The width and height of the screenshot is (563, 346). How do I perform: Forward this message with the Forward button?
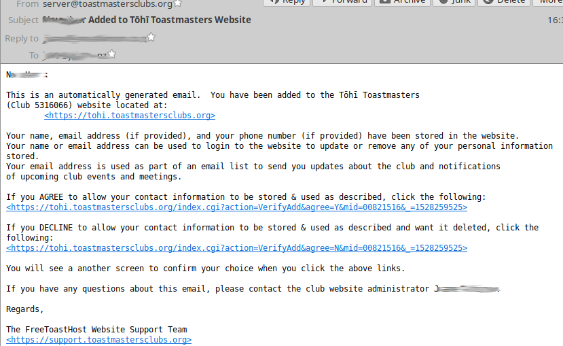coord(342,3)
